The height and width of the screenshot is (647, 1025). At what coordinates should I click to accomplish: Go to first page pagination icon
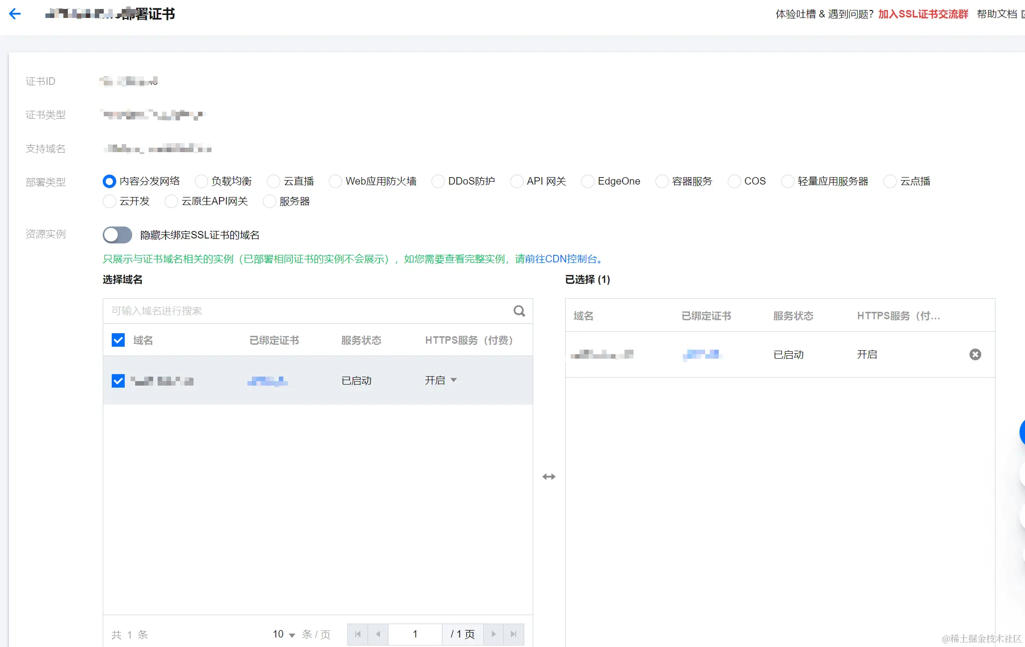tap(358, 634)
